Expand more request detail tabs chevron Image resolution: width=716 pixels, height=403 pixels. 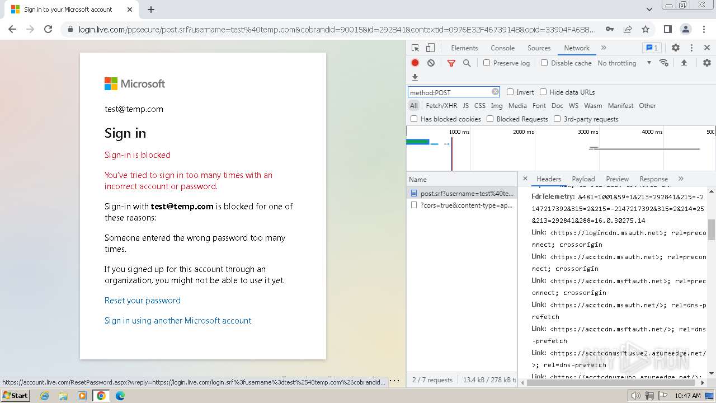point(681,179)
